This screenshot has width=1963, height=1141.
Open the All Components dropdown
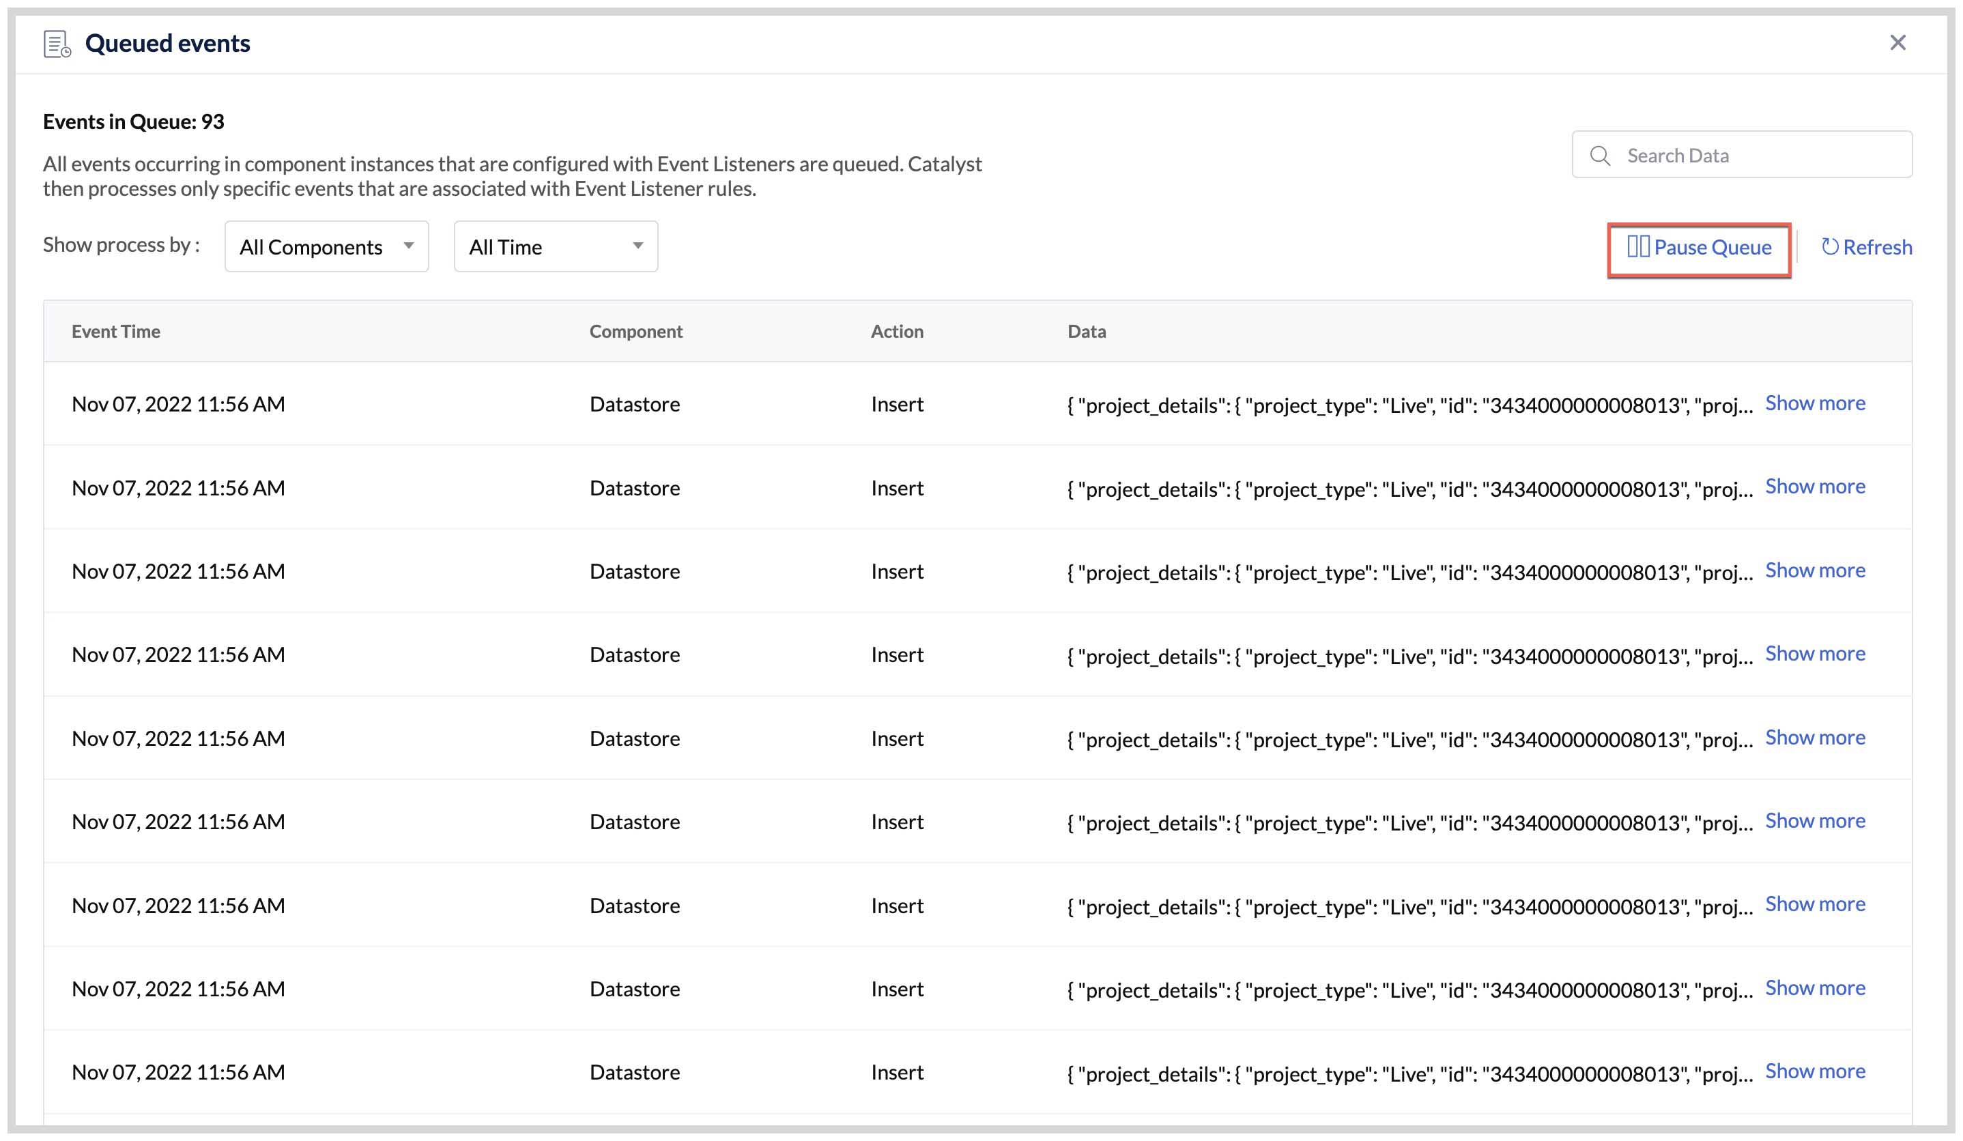point(326,247)
